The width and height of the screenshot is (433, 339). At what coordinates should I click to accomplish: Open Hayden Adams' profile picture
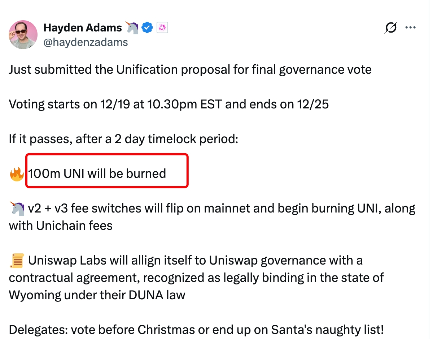(23, 35)
